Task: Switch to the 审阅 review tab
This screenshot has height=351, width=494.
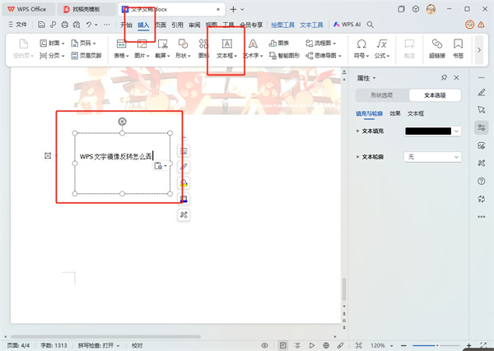Action: coord(194,25)
